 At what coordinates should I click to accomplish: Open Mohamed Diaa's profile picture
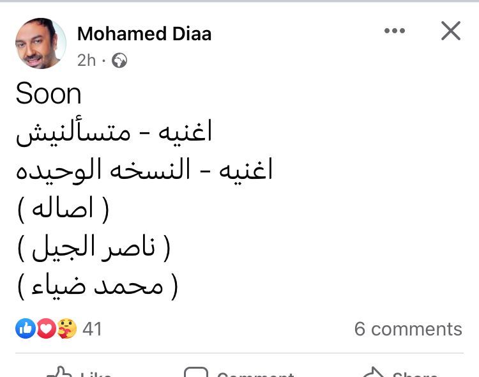click(x=40, y=43)
